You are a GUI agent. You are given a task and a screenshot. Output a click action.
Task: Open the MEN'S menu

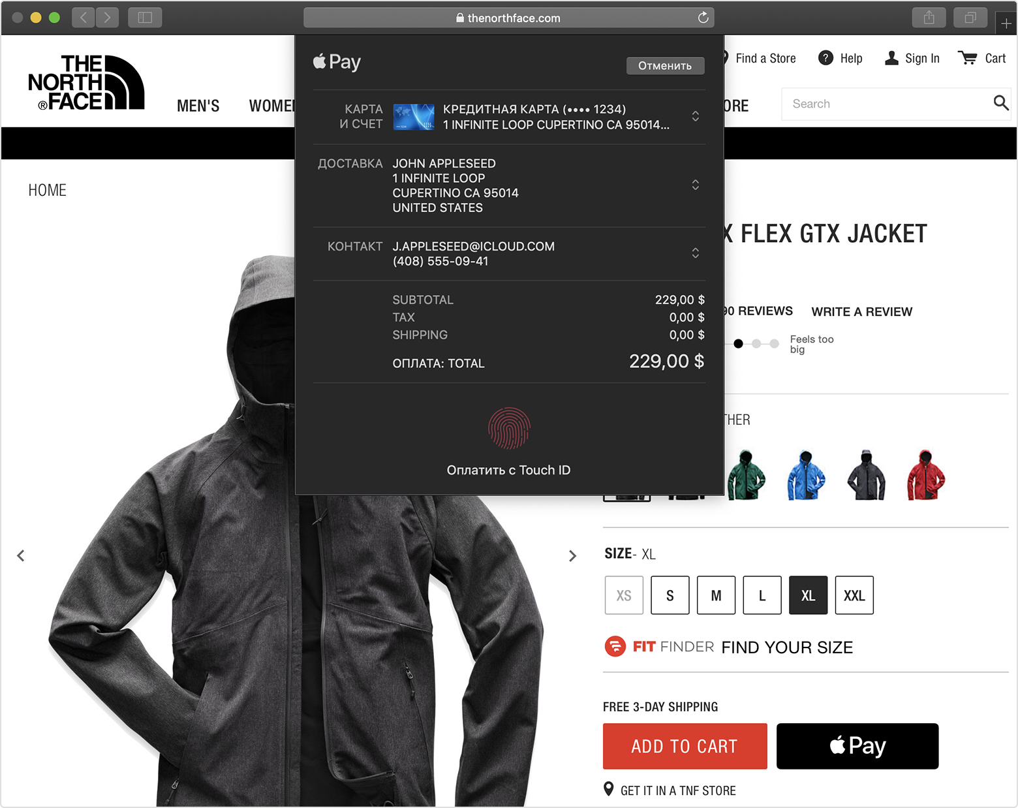[x=198, y=106]
